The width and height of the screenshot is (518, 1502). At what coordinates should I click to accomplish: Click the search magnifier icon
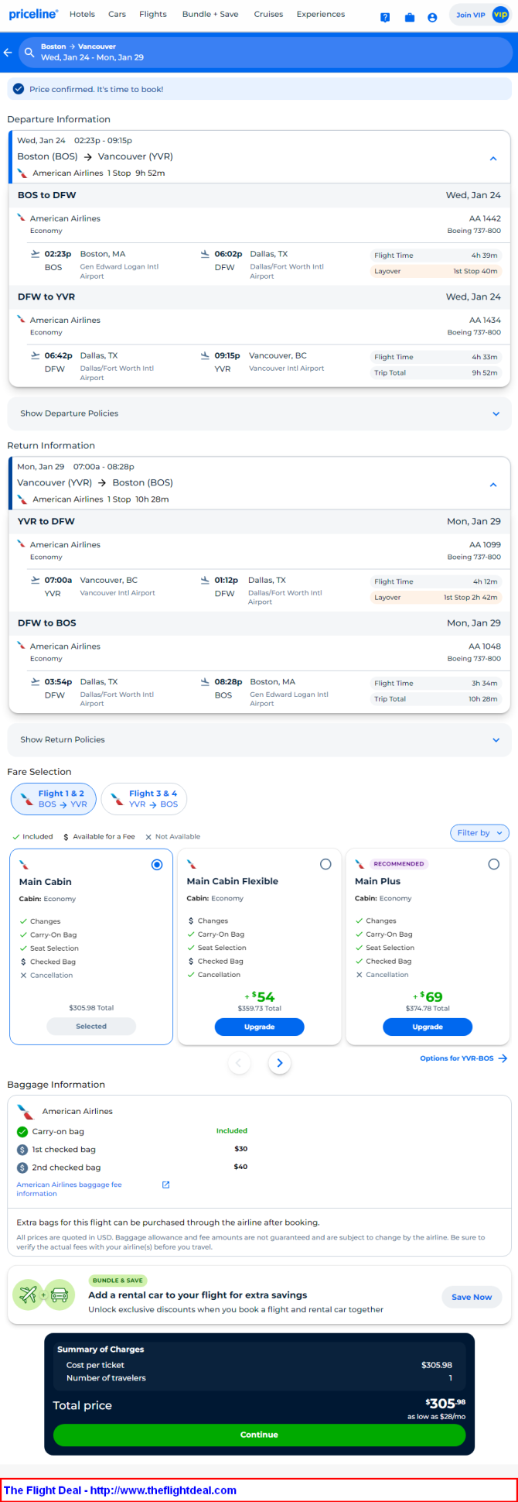click(x=29, y=52)
